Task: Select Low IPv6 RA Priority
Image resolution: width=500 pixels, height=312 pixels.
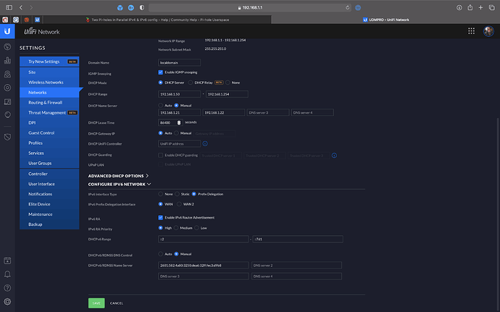Action: tap(197, 228)
